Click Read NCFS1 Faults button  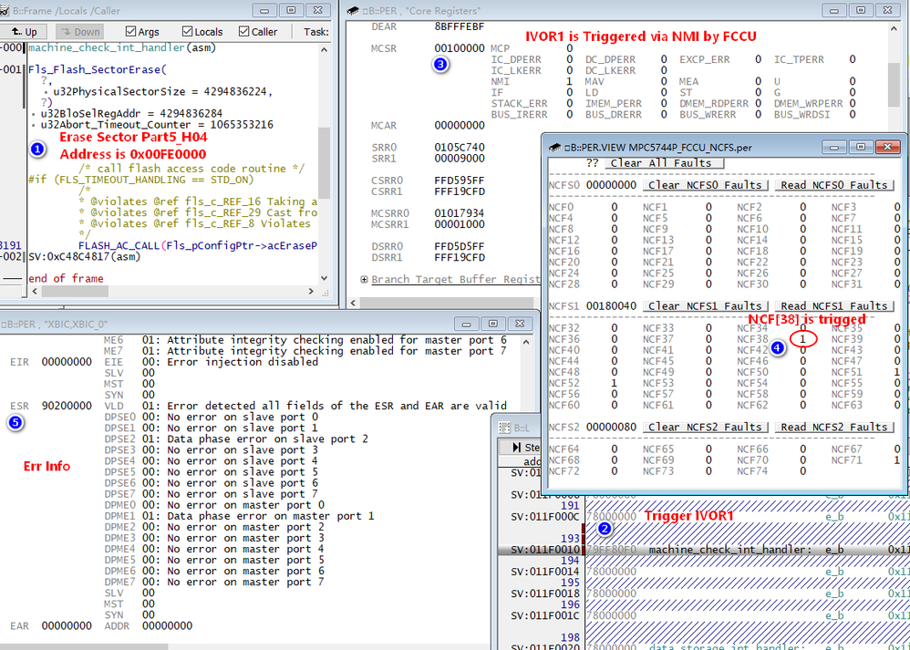point(834,305)
